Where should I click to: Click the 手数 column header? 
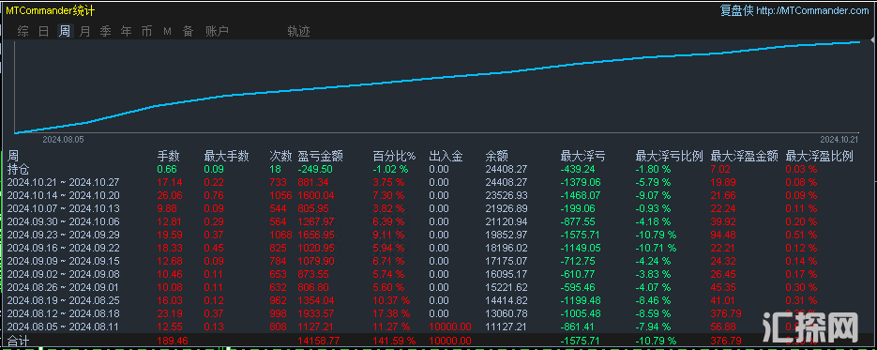(x=168, y=156)
